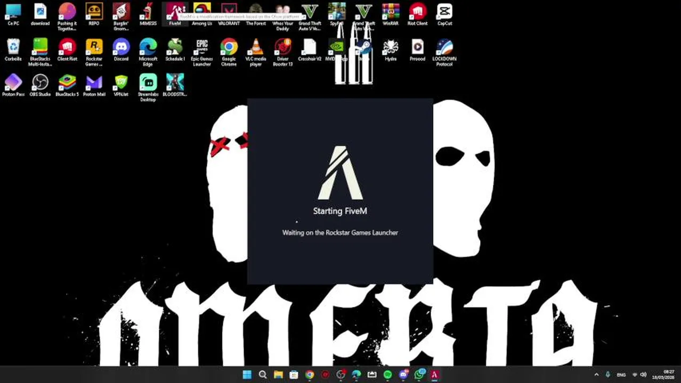
Task: Switch to FiveM in the taskbar
Action: (x=434, y=375)
